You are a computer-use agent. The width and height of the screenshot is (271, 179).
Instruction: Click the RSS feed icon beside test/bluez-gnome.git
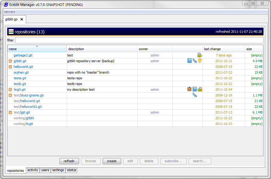(x=10, y=95)
